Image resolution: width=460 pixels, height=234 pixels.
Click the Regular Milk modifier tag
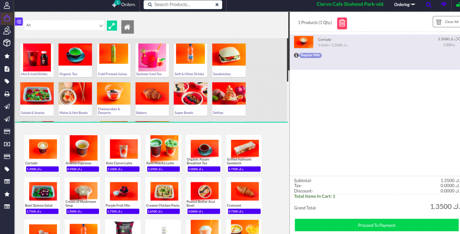(x=310, y=55)
